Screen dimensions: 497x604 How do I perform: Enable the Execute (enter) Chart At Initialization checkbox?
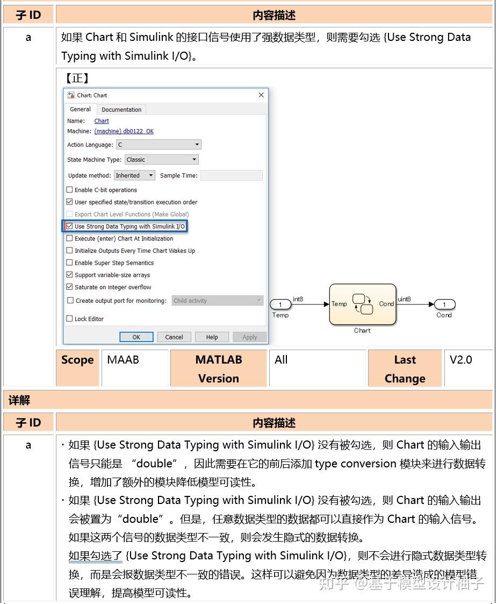point(69,238)
